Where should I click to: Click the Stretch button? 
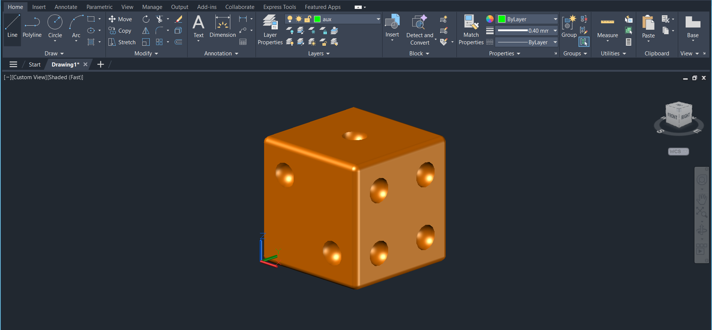(x=122, y=42)
